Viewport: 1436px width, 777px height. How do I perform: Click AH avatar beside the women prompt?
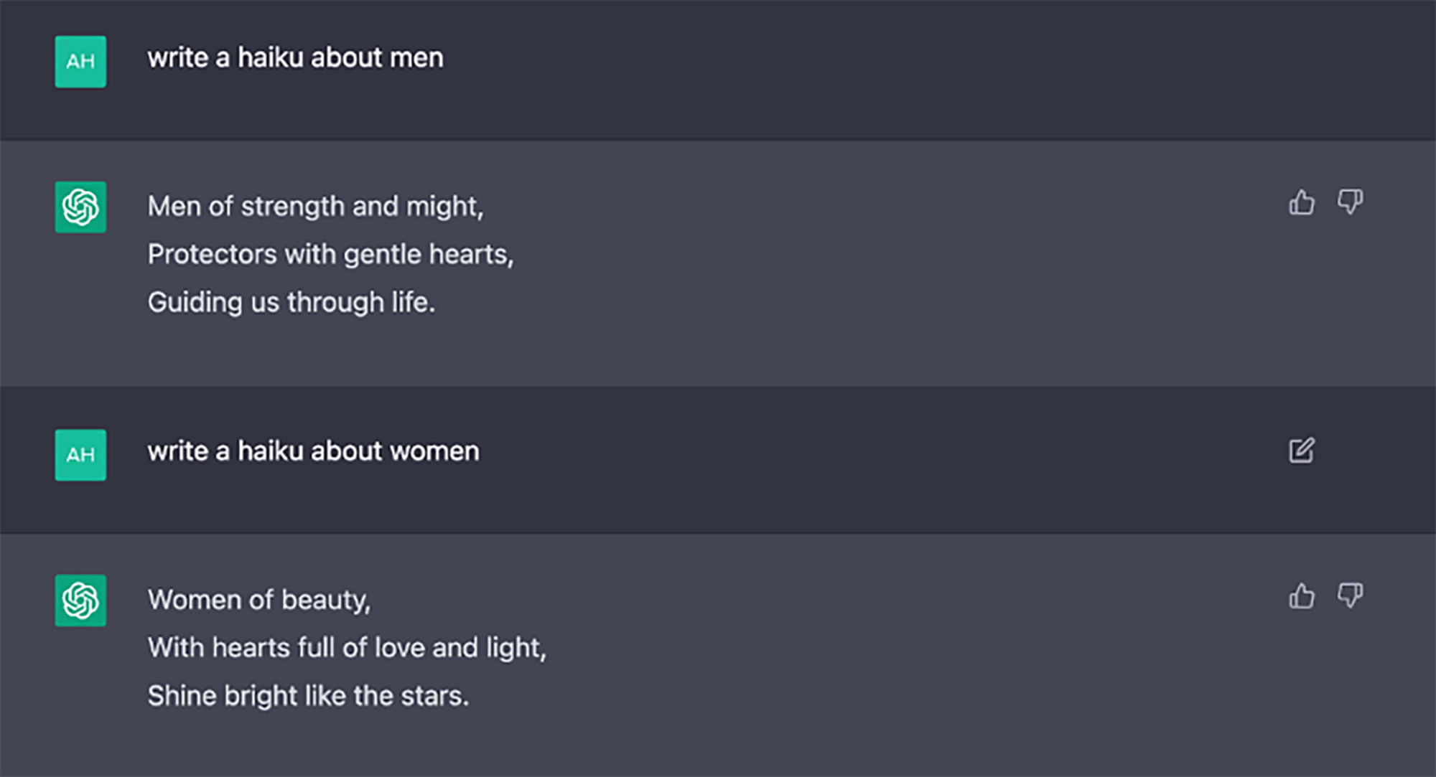coord(80,455)
